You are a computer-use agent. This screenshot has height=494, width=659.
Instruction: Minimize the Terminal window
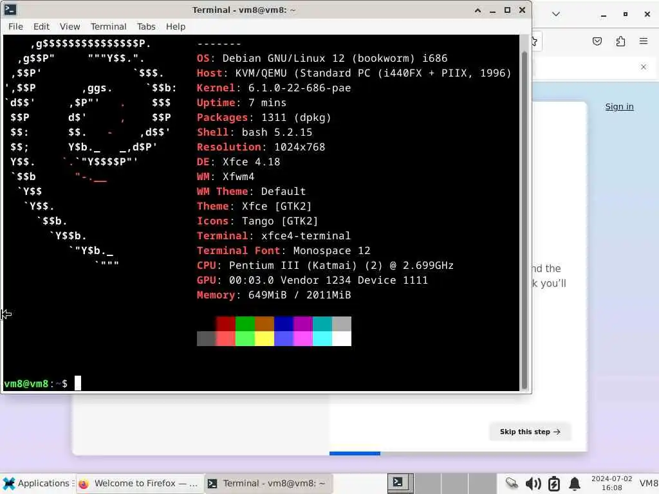coord(492,10)
